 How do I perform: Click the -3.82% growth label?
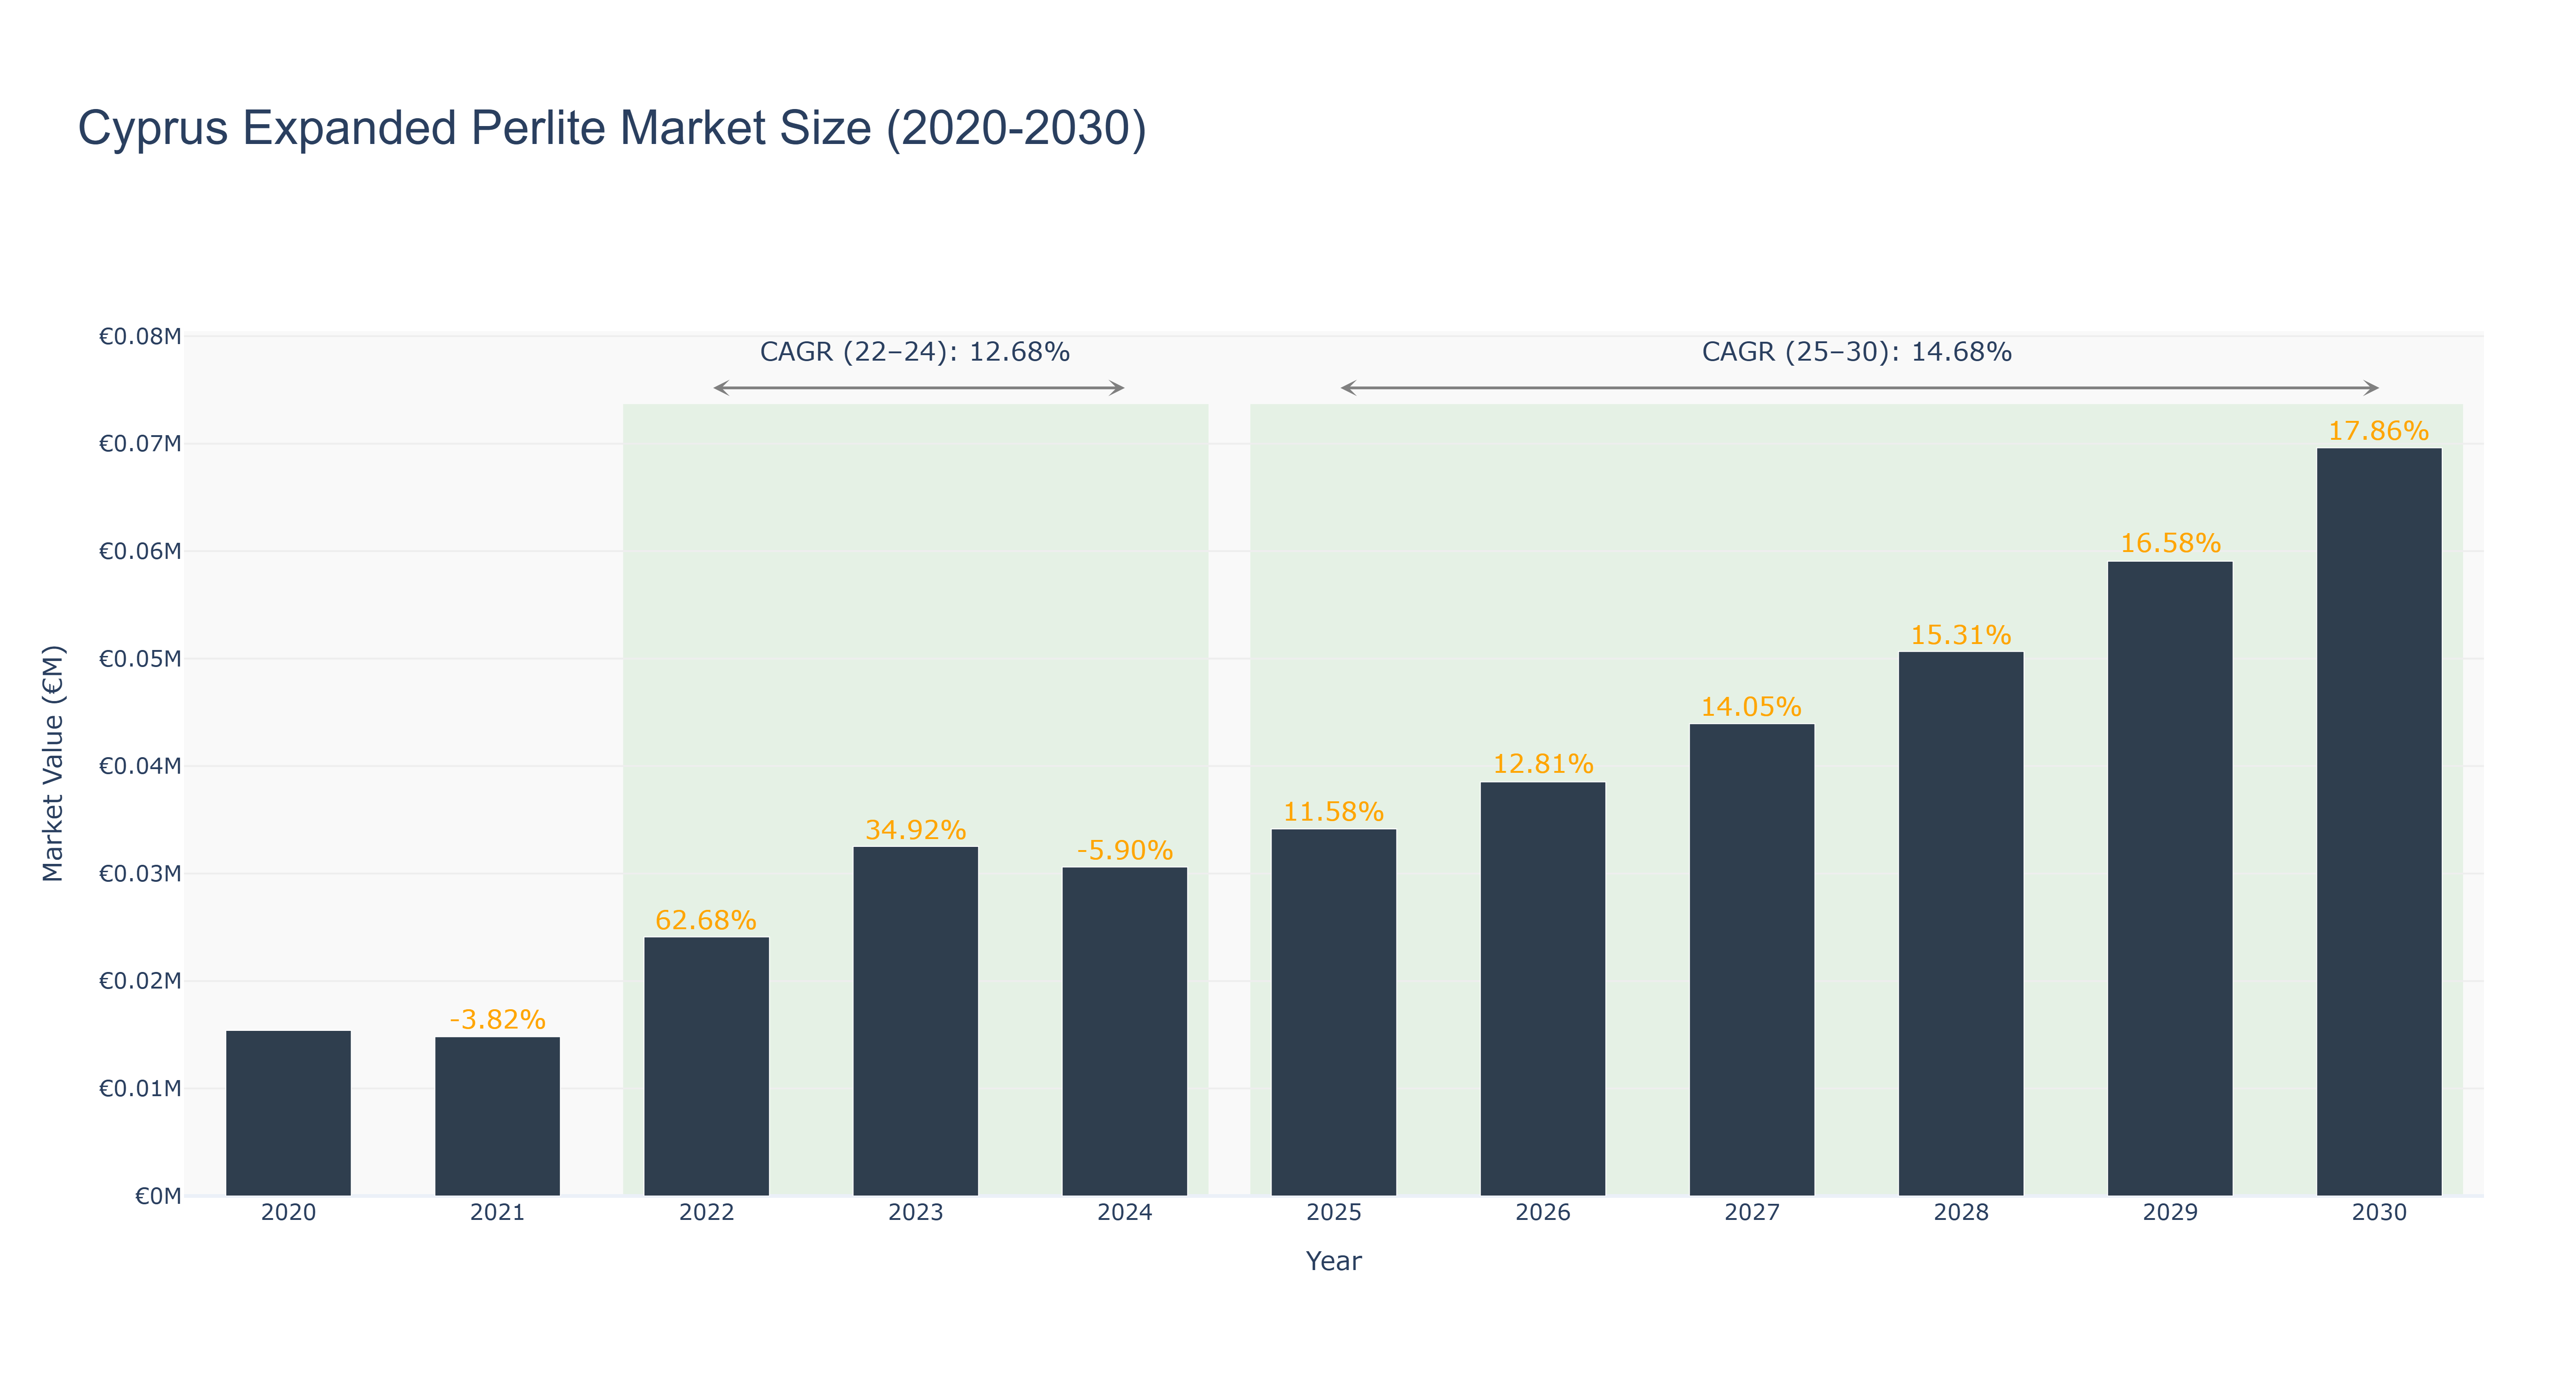click(x=497, y=1019)
